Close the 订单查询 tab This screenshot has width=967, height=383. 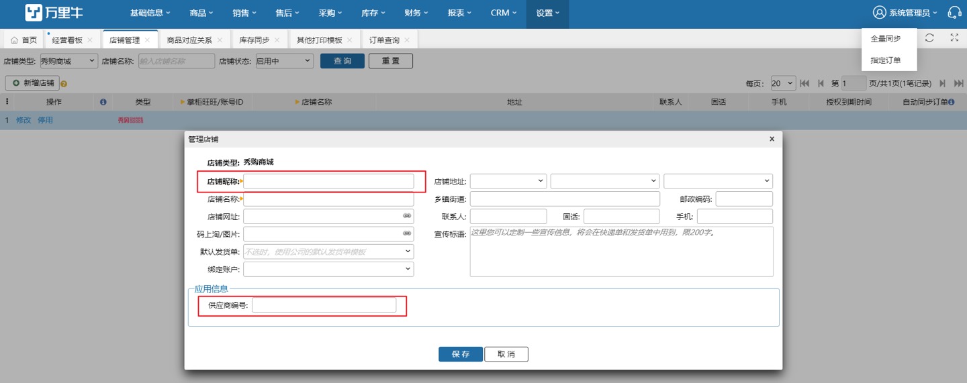coord(407,40)
